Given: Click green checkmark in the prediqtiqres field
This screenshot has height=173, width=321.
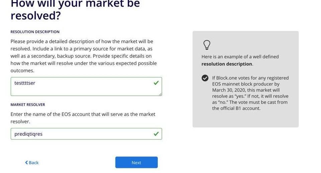Looking at the screenshot, I should click(x=156, y=134).
